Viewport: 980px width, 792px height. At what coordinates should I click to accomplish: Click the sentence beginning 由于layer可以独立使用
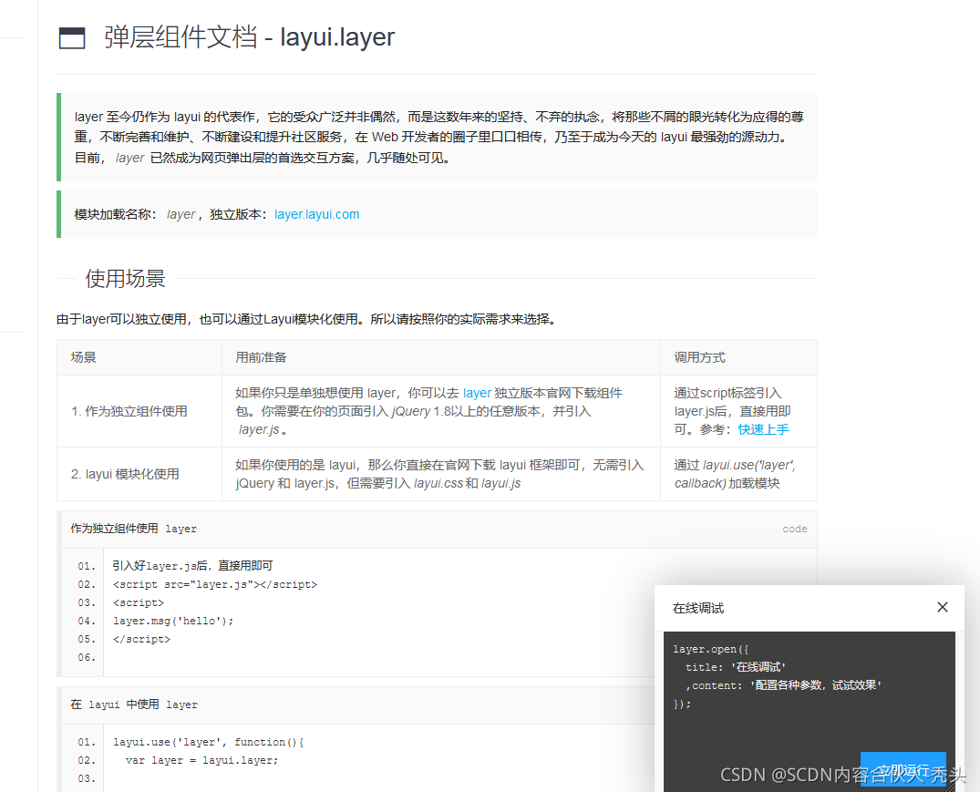coord(306,319)
